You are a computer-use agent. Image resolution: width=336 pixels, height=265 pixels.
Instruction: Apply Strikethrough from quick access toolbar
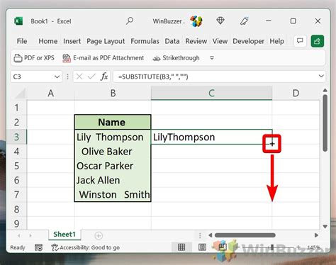tap(177, 58)
